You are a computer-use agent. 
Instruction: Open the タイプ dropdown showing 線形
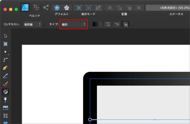pyautogui.click(x=74, y=24)
